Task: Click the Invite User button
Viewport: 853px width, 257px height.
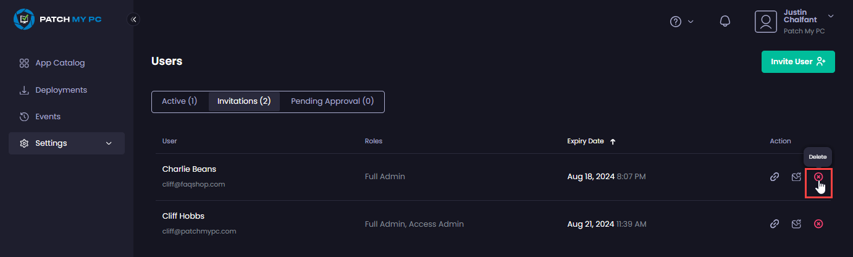Action: 798,62
